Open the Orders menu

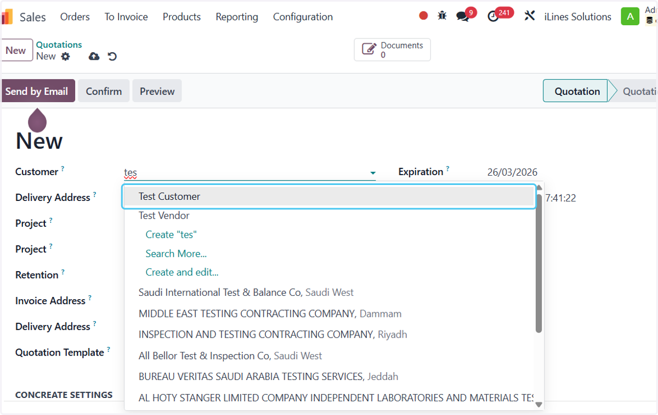point(75,17)
